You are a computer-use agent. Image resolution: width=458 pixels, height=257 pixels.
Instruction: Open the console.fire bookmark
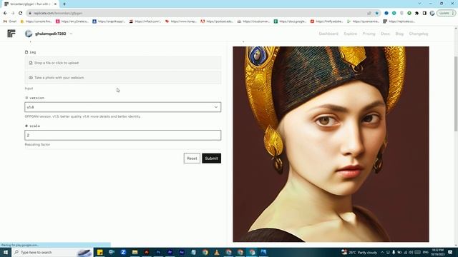pyautogui.click(x=36, y=21)
